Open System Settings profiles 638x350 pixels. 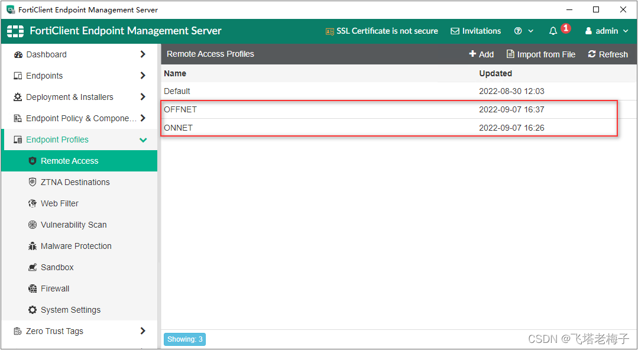(79, 310)
